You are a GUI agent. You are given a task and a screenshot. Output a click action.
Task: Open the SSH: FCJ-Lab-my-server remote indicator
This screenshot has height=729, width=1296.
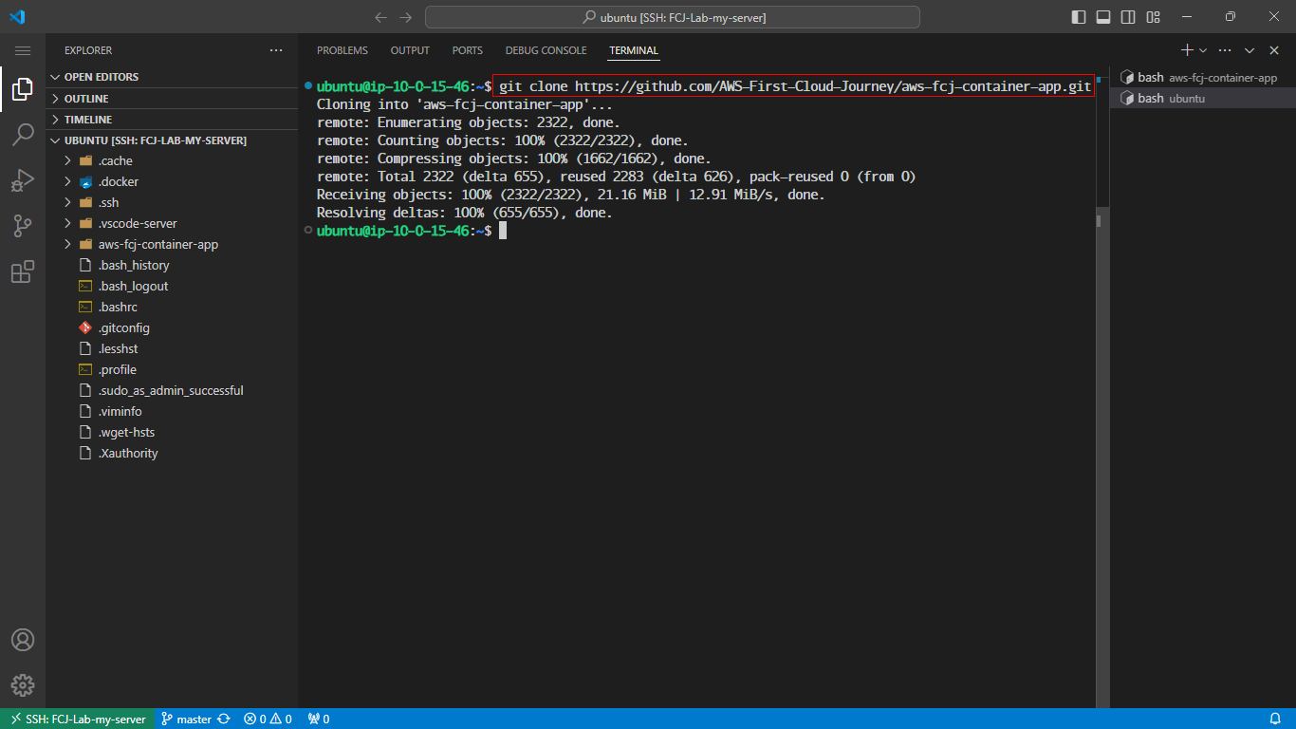(x=78, y=719)
